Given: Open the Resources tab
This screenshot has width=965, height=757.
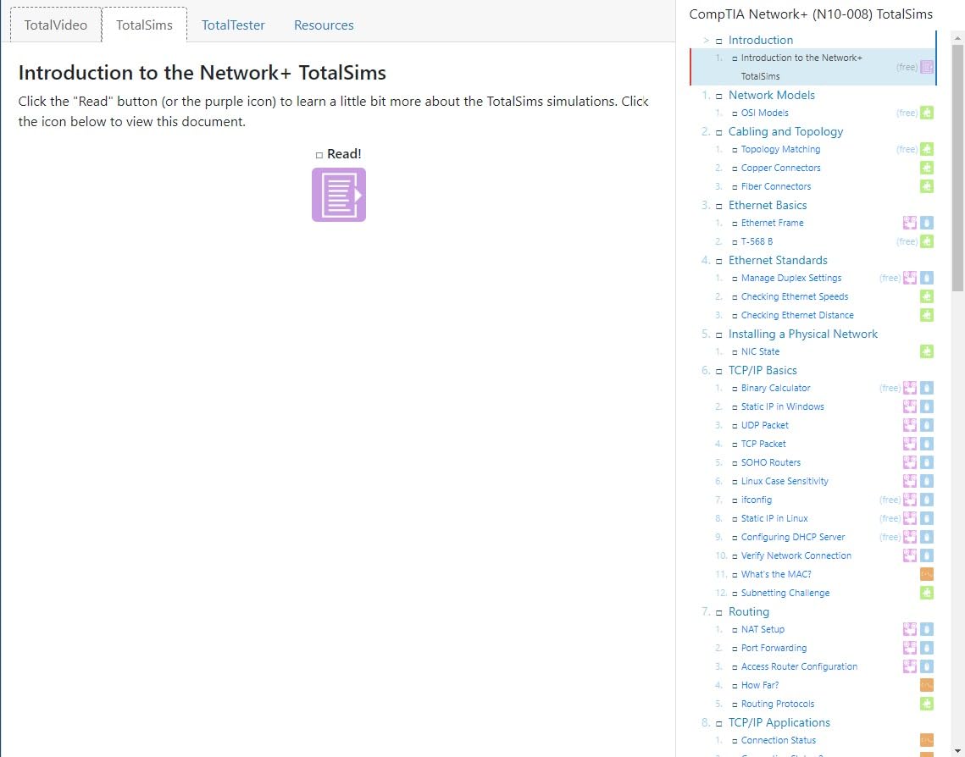Looking at the screenshot, I should coord(324,25).
